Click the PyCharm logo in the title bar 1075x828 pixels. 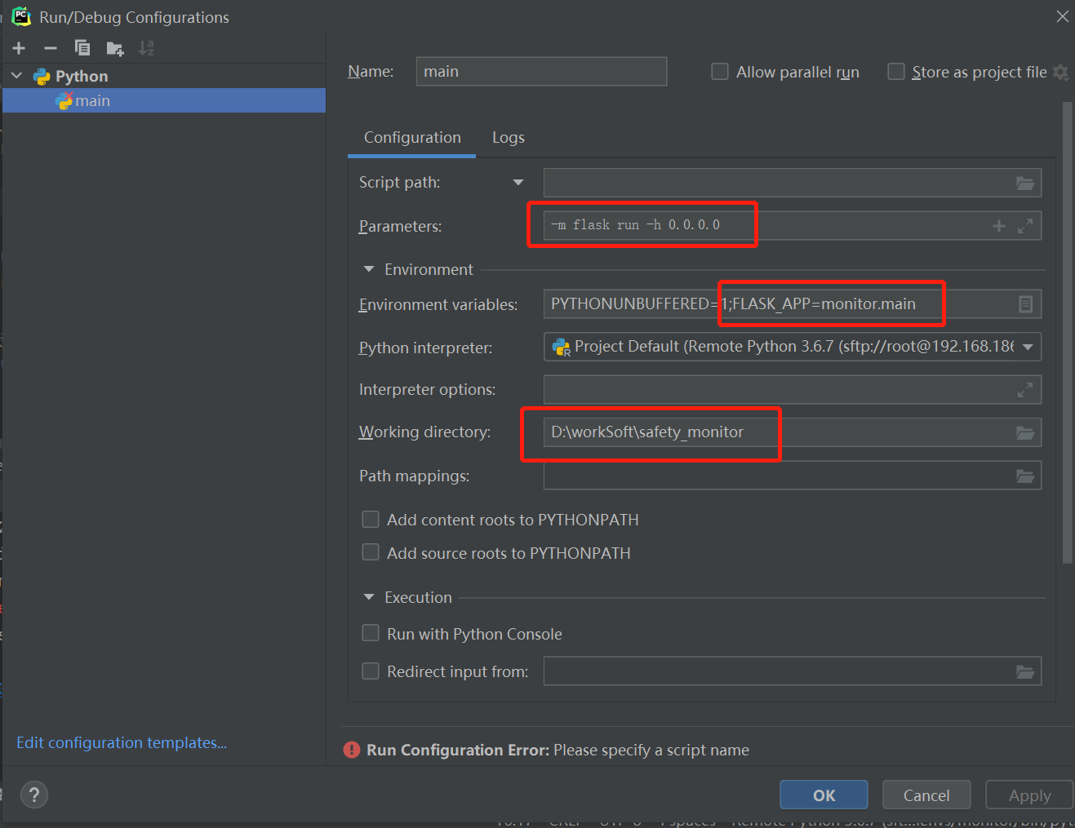21,16
